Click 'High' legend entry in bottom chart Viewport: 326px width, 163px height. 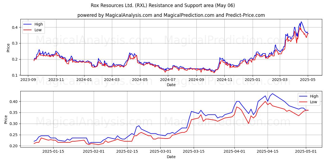(x=314, y=96)
